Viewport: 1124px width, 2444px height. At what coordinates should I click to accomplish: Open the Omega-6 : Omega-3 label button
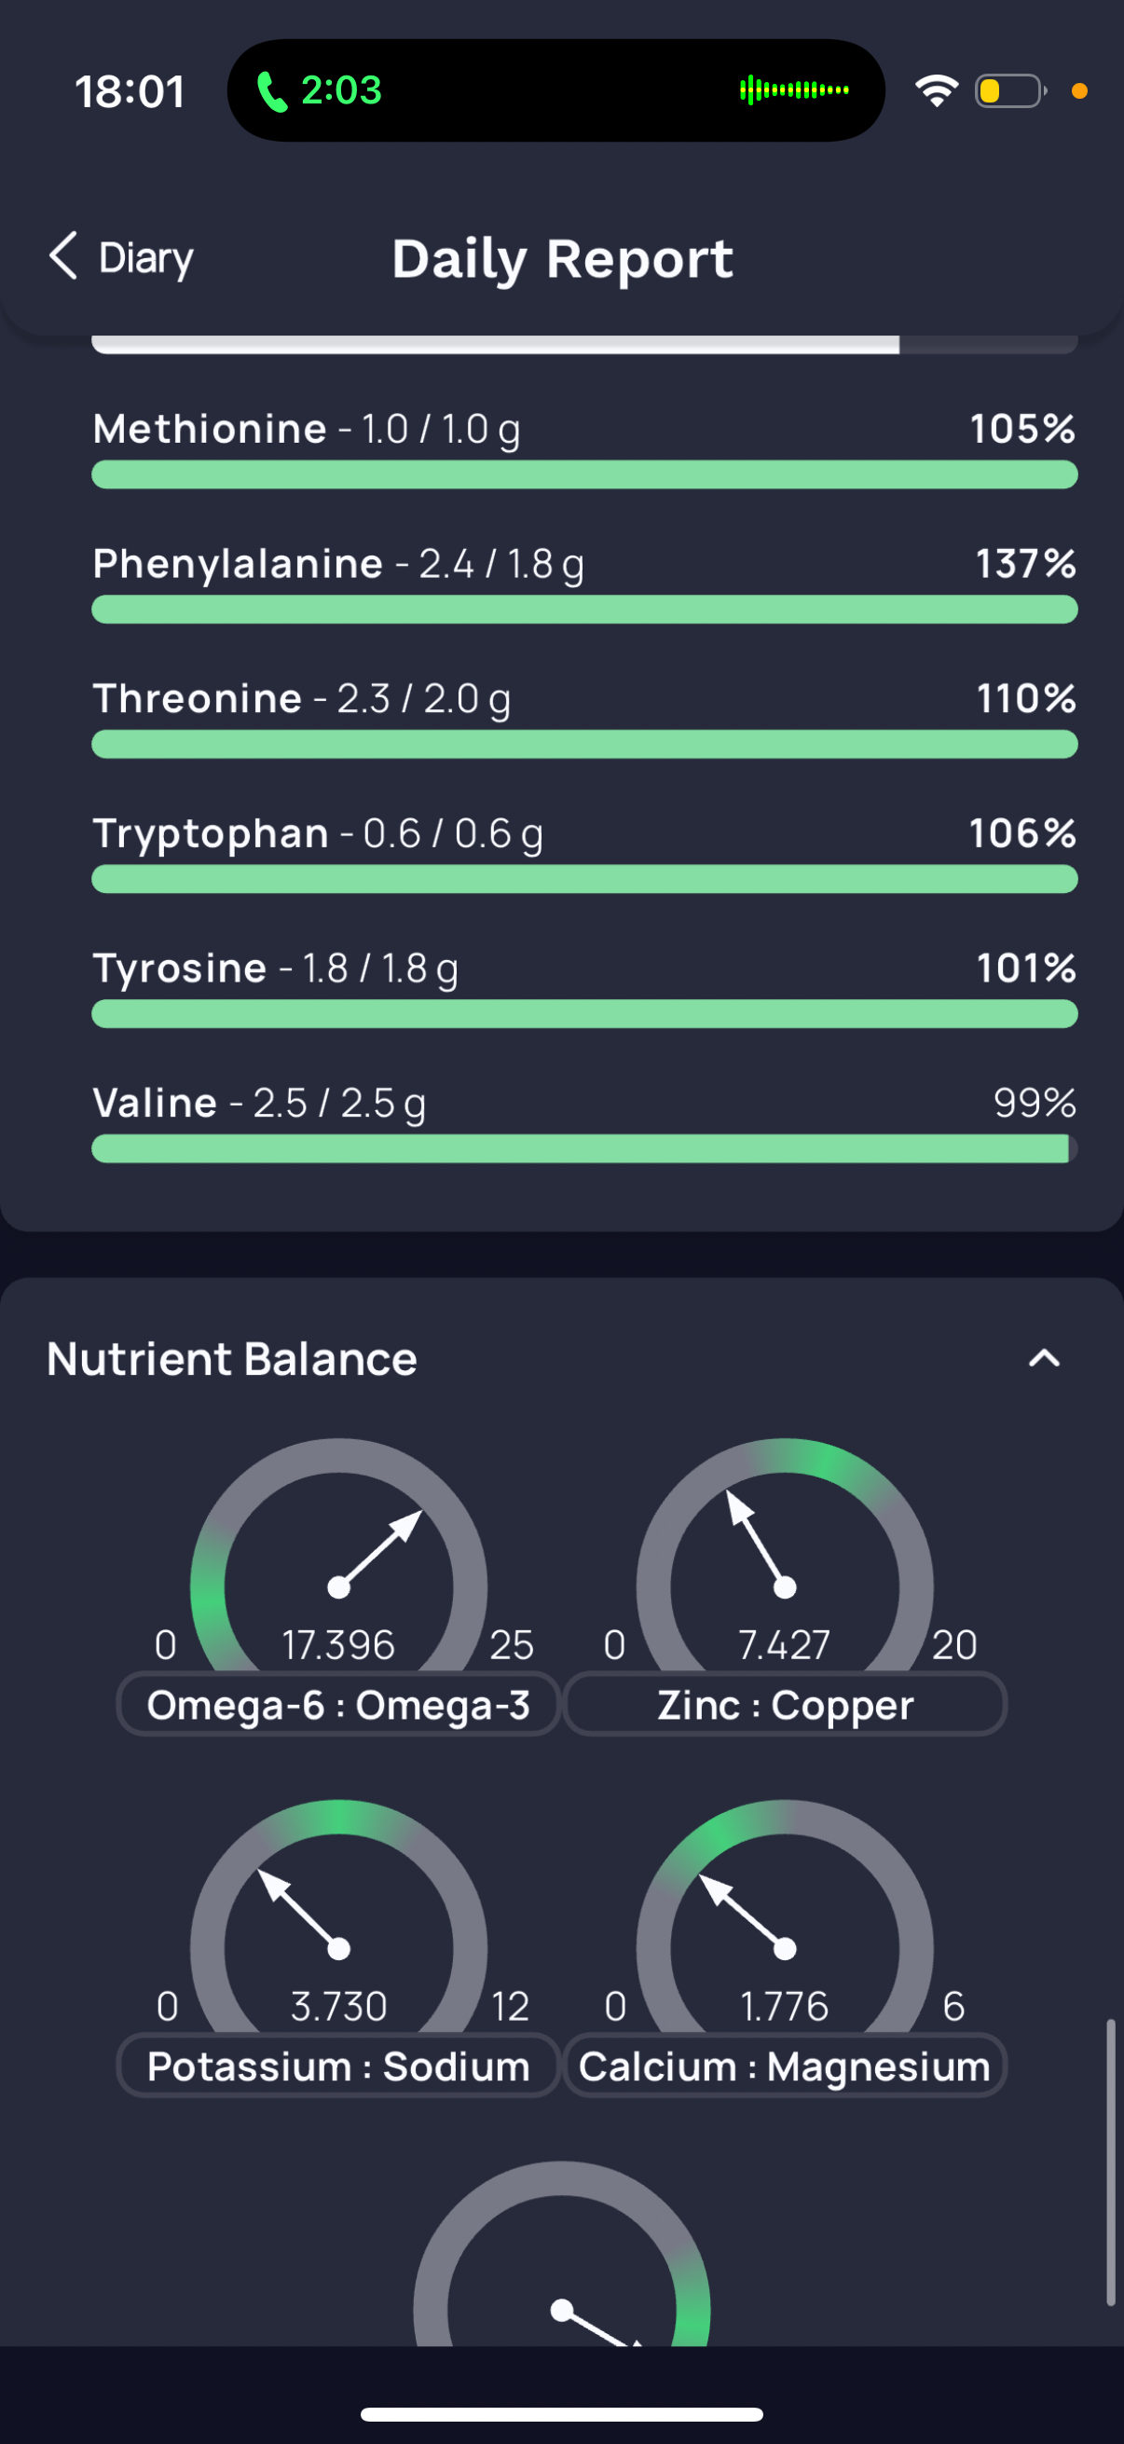338,1704
